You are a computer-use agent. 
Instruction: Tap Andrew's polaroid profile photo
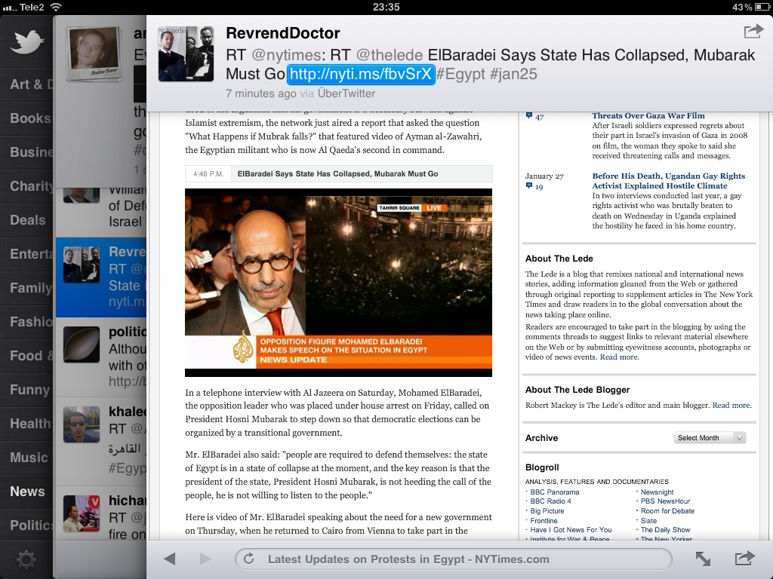(x=94, y=54)
